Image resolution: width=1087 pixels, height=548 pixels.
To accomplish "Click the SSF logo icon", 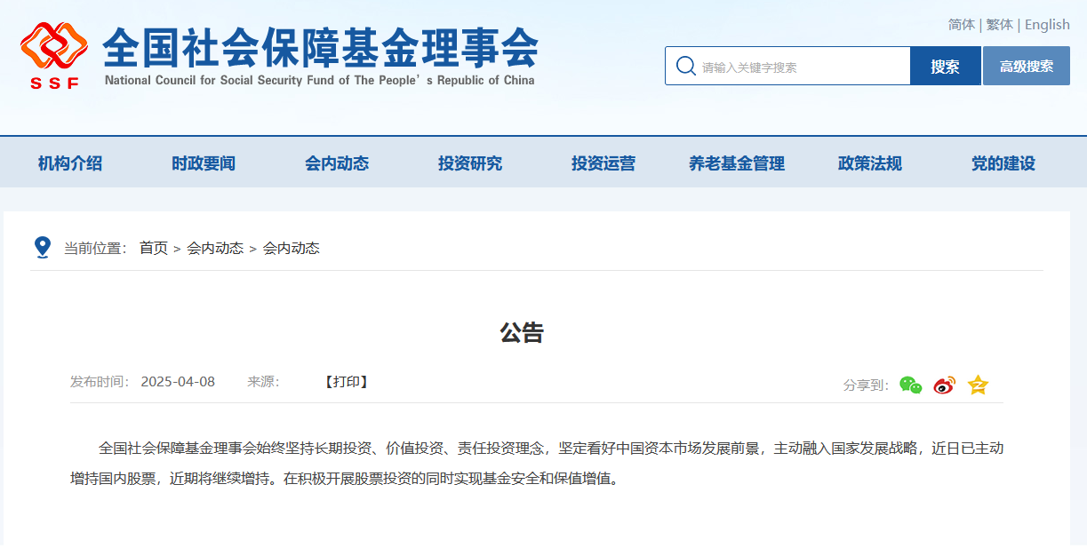I will pyautogui.click(x=55, y=53).
